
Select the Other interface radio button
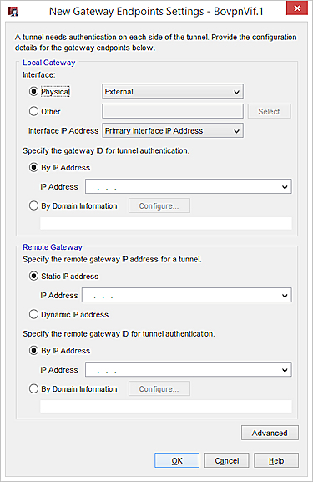(33, 111)
